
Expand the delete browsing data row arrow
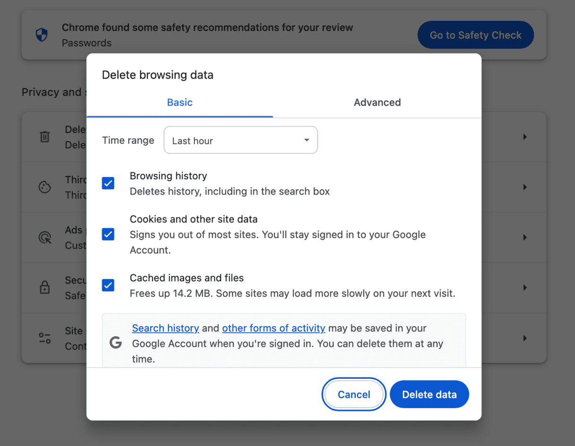coord(525,137)
